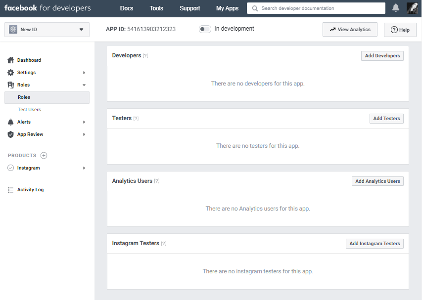Click the help tooltip beside Analytics Users
Viewport: 422px width, 300px height.
click(x=157, y=181)
